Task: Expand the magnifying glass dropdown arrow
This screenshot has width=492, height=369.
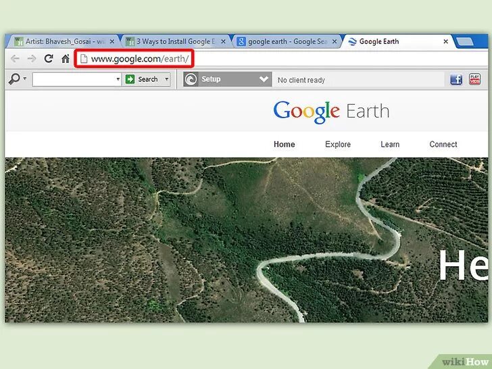Action: [x=25, y=78]
